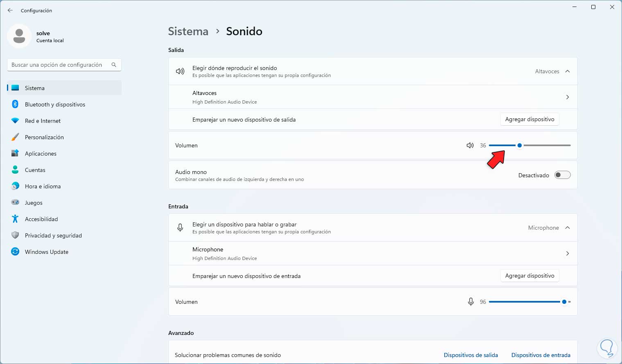Click the Personalización paintbrush icon
622x364 pixels.
[15, 137]
